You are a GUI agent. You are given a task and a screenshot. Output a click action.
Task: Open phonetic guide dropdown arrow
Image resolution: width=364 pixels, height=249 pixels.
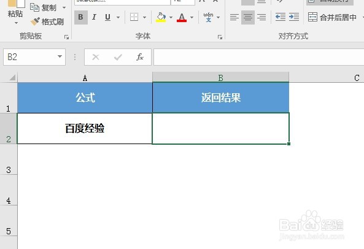click(x=218, y=17)
